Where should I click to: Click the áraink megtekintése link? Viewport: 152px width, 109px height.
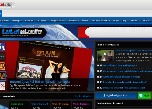[x=83, y=96]
